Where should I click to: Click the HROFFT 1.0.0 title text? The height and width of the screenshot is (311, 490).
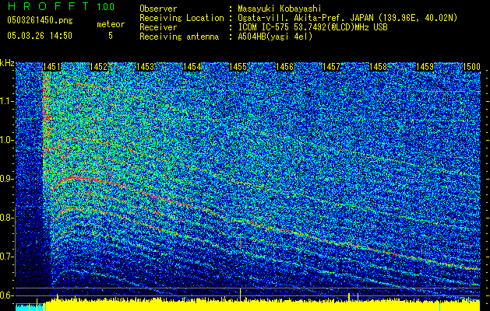pos(61,6)
